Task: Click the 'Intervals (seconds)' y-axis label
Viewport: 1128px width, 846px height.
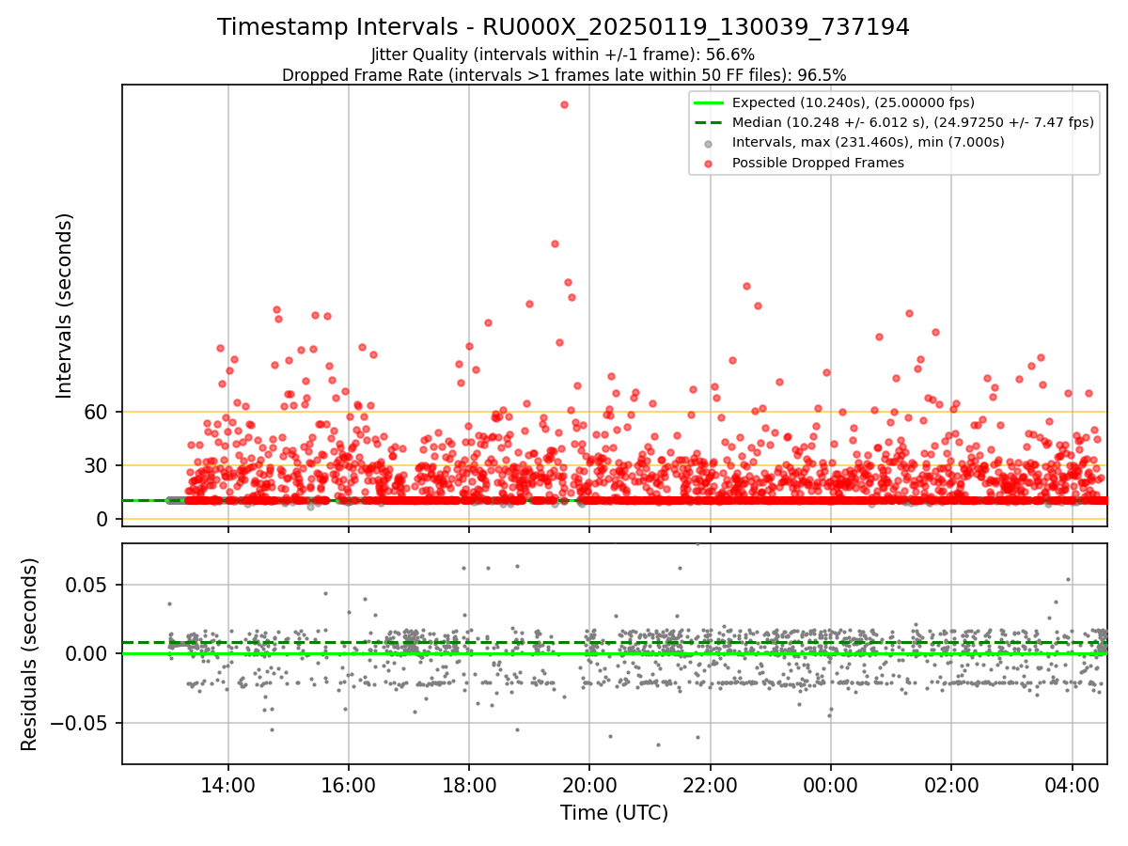Action: (x=65, y=305)
